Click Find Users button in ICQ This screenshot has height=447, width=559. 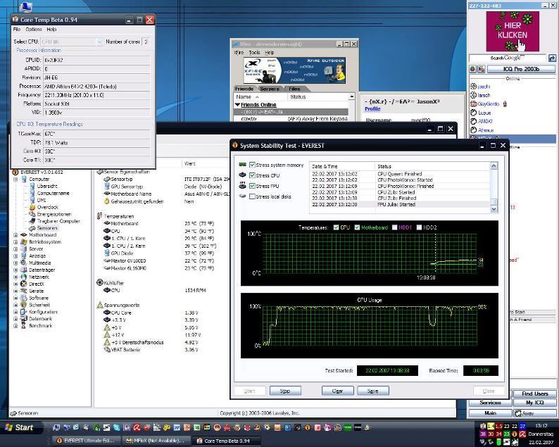point(535,394)
